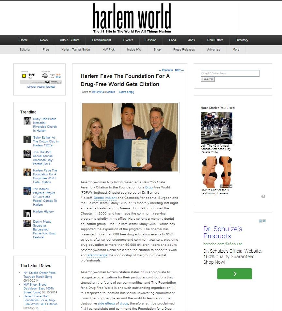Open the Harlem History link
This screenshot has height=311, width=282.
[43, 212]
